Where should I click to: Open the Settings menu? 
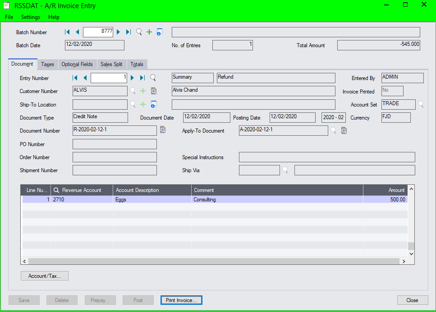[x=31, y=17]
